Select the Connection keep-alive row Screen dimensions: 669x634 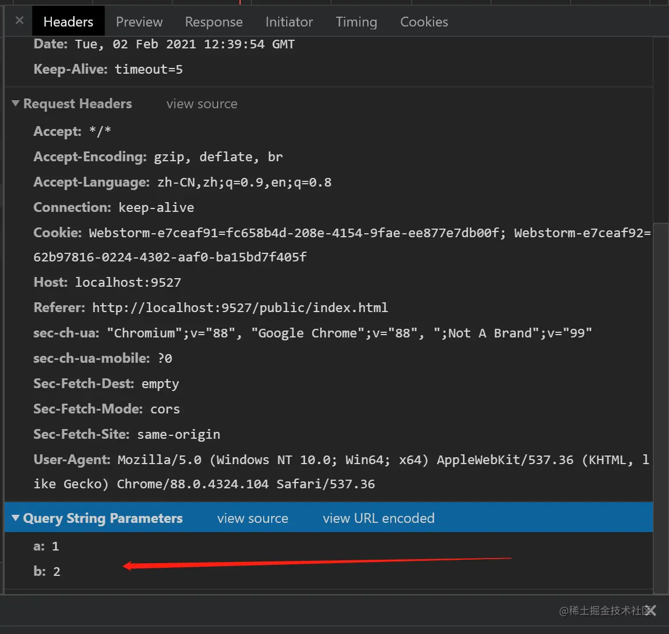(113, 207)
